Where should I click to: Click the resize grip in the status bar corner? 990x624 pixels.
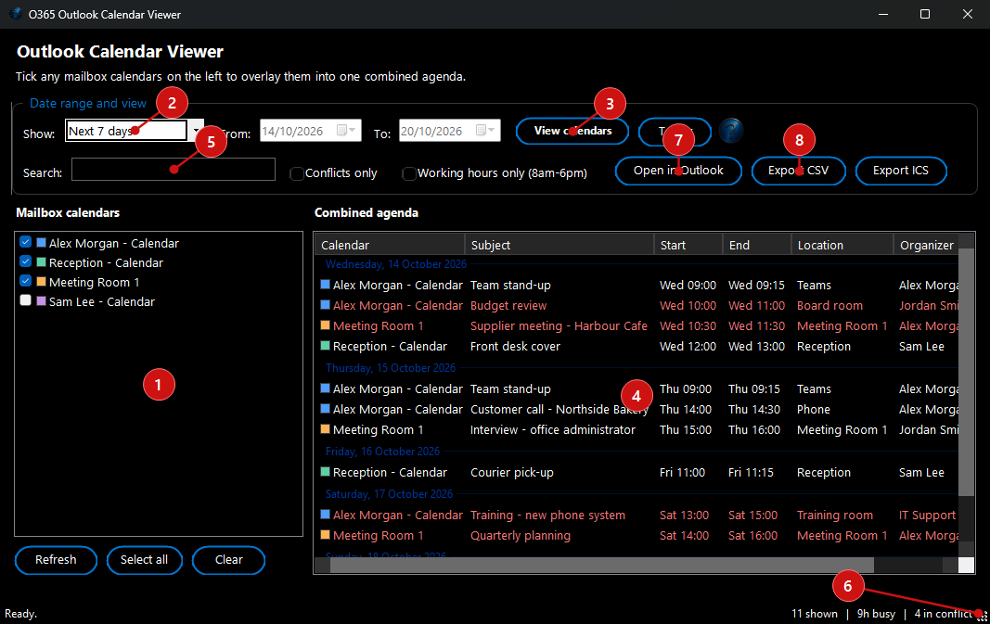tap(983, 616)
